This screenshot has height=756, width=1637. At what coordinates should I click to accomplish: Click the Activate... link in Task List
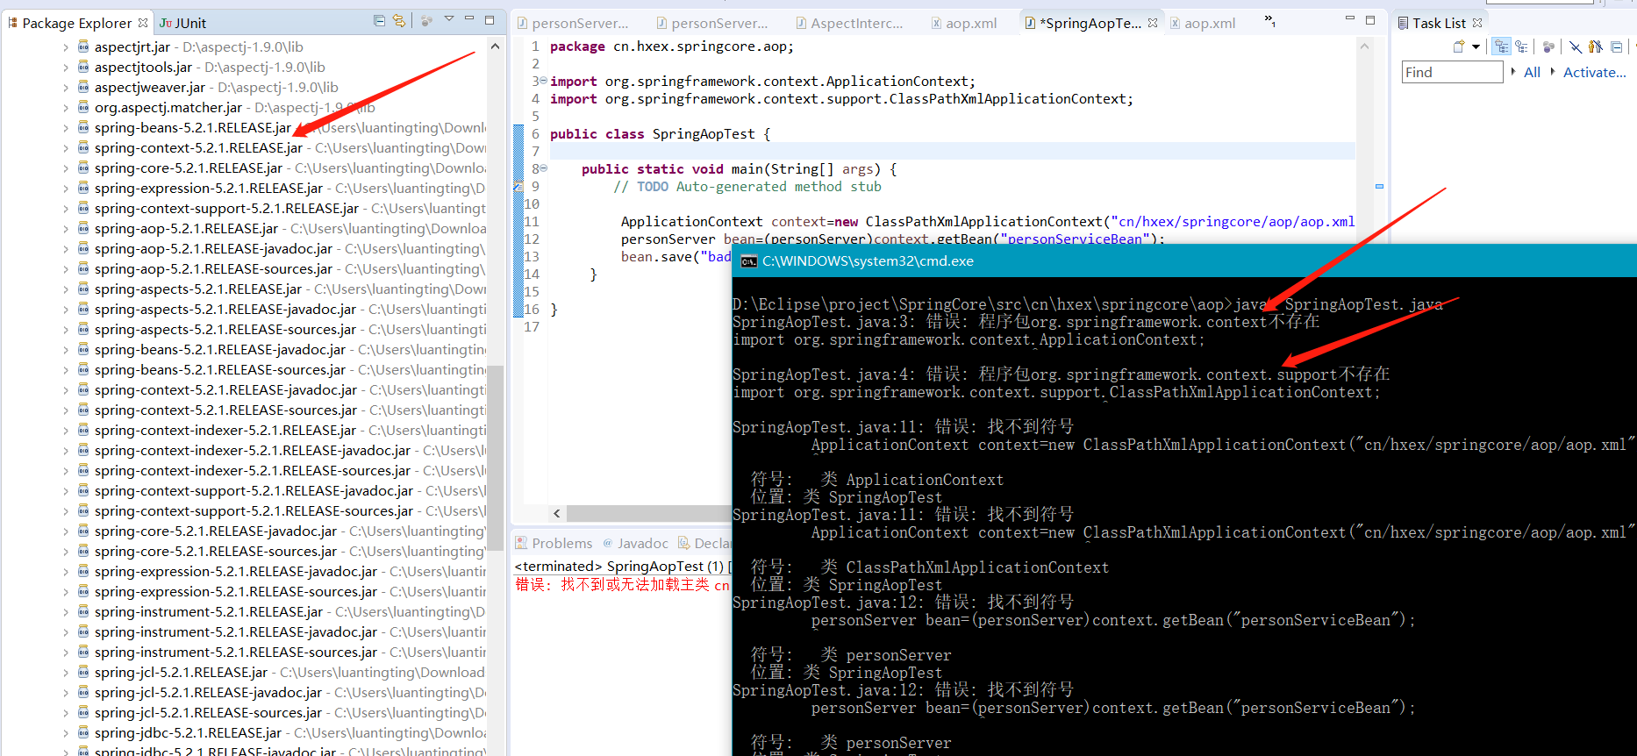click(1594, 72)
